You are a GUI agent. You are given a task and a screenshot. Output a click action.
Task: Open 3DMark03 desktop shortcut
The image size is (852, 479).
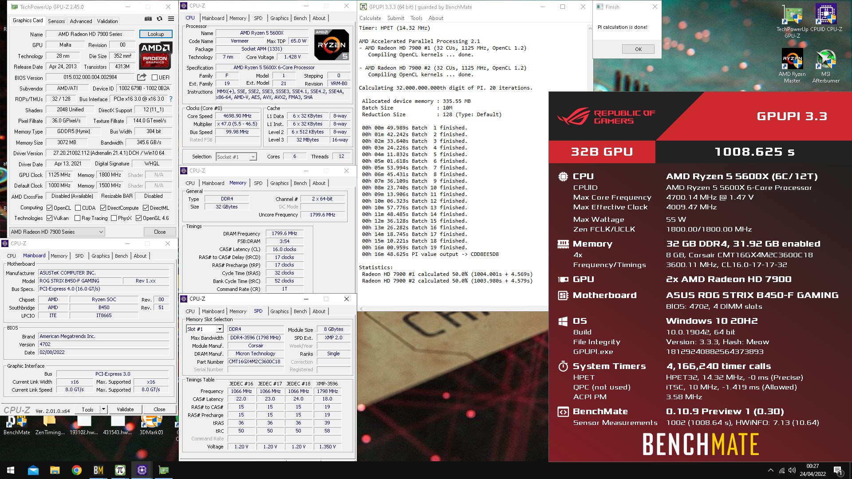coord(151,426)
